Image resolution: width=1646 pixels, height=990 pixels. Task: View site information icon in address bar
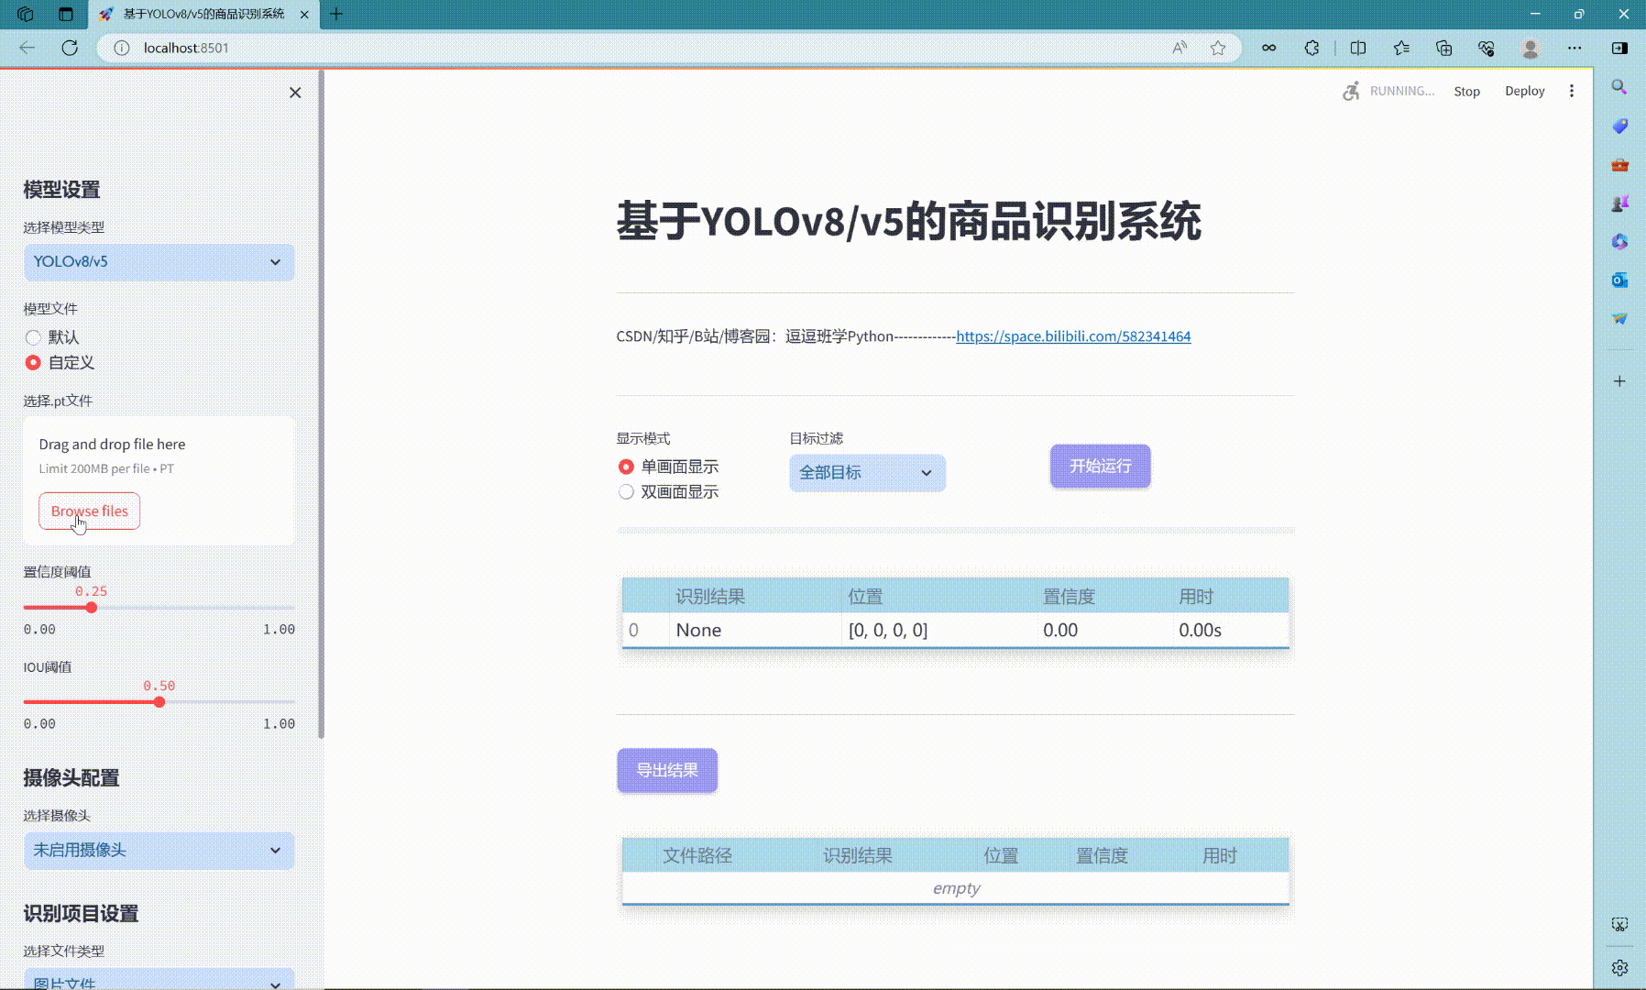[121, 48]
